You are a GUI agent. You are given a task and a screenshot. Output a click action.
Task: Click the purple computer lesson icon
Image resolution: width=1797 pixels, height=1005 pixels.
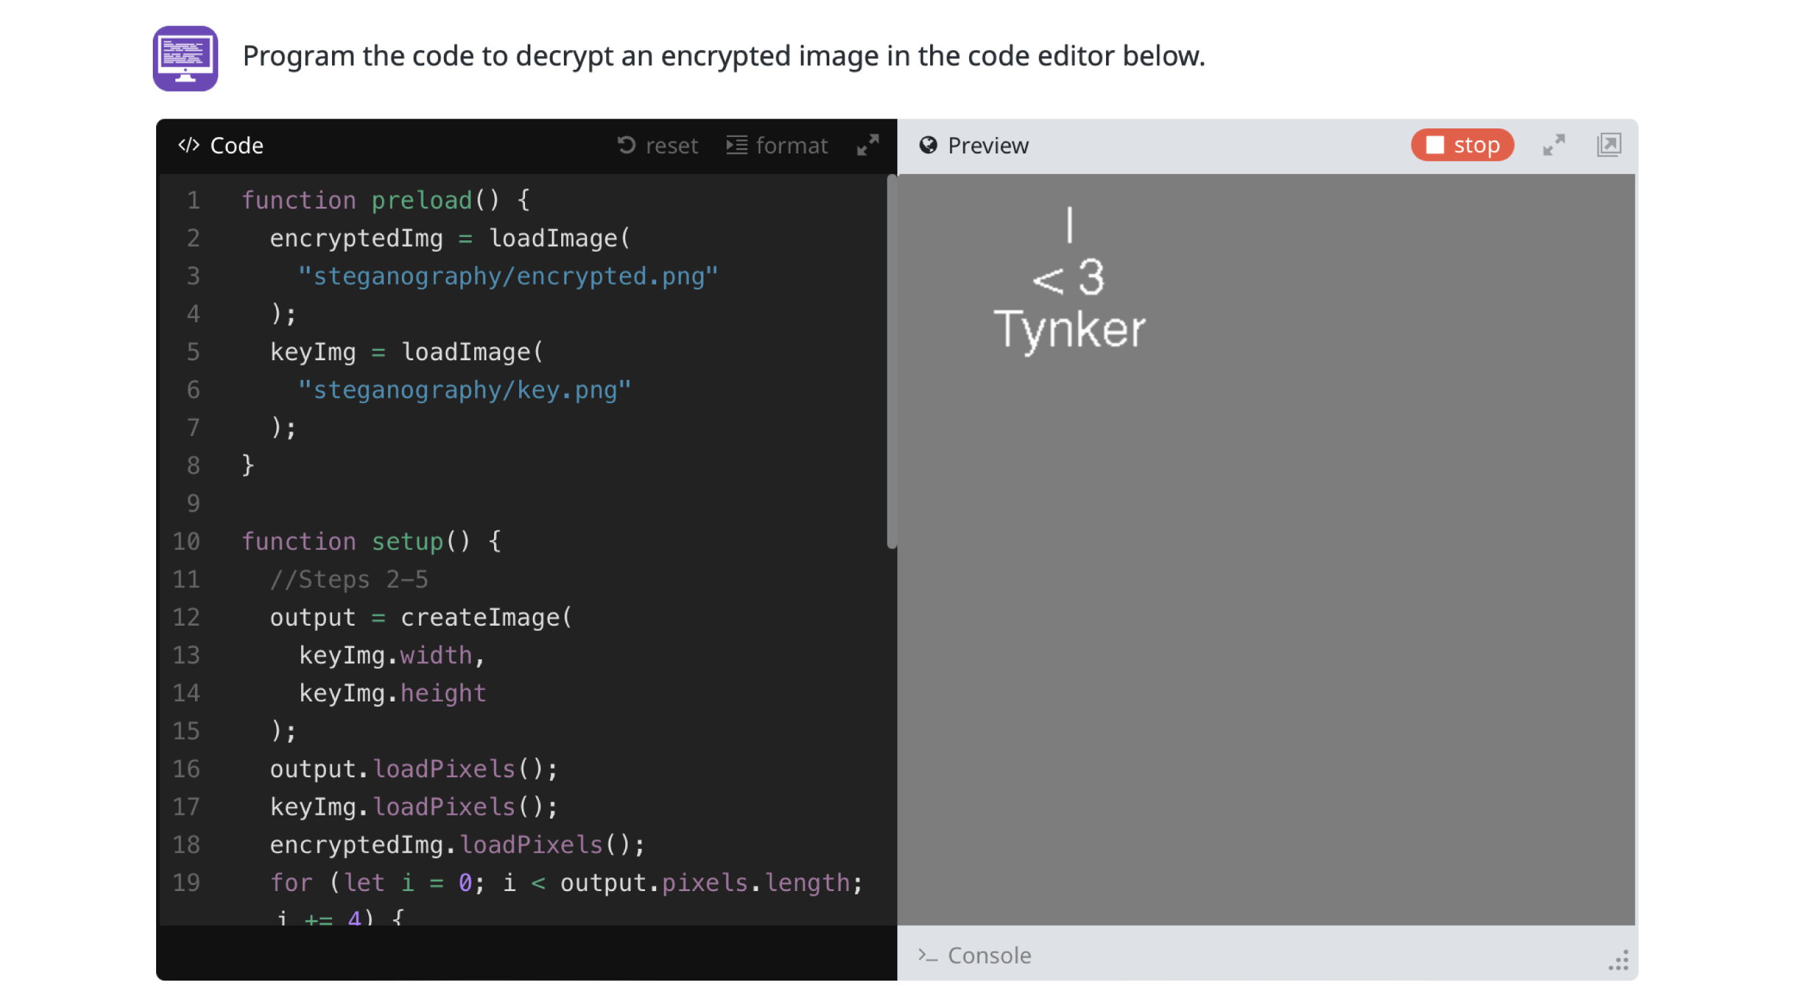click(185, 58)
